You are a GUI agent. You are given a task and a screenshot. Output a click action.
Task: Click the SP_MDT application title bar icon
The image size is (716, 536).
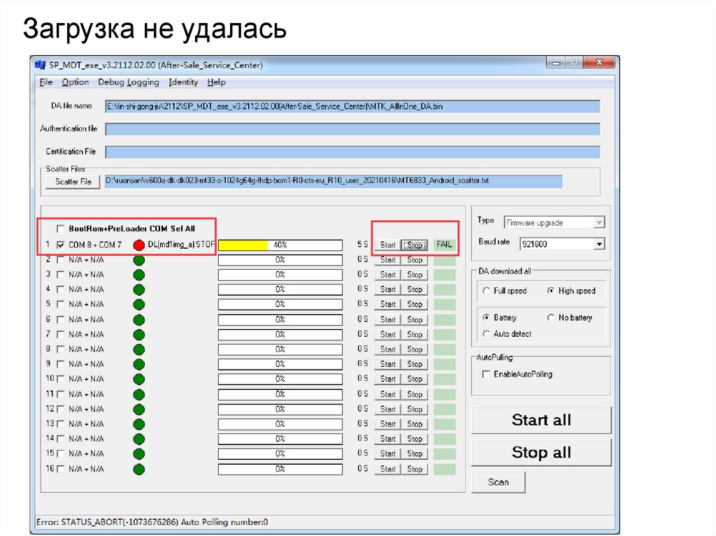40,65
